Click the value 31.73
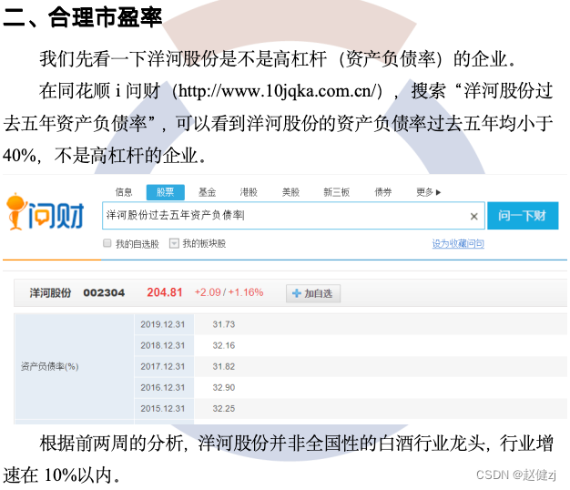 tap(224, 324)
